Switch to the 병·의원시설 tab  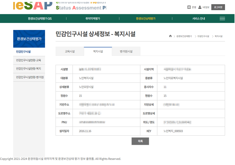coord(126,51)
